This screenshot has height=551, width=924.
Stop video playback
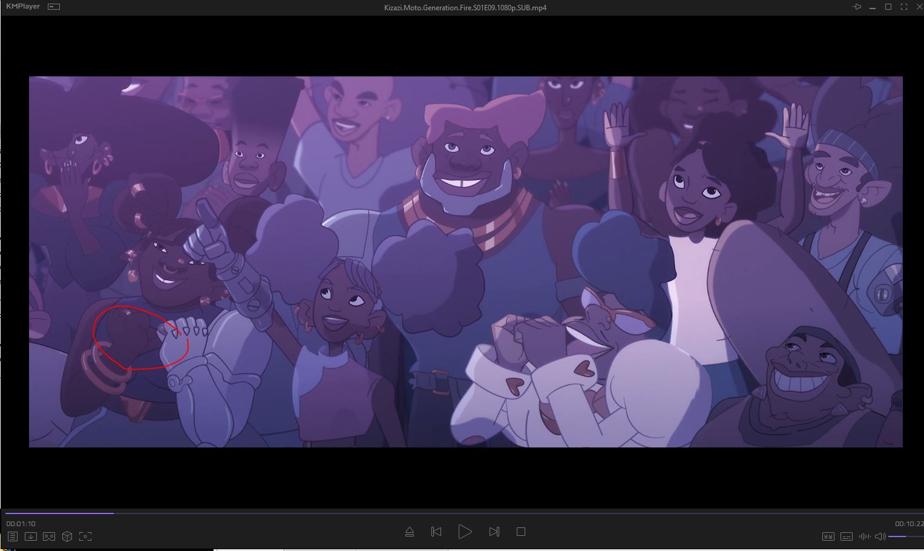click(x=520, y=532)
